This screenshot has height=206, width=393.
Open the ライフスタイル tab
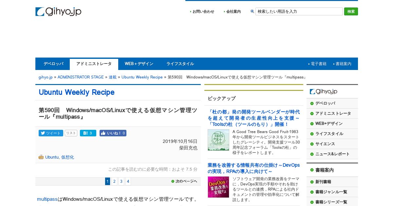click(x=180, y=64)
